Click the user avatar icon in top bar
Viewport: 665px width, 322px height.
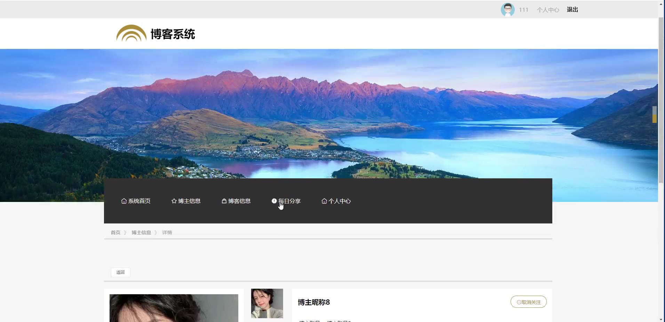507,10
